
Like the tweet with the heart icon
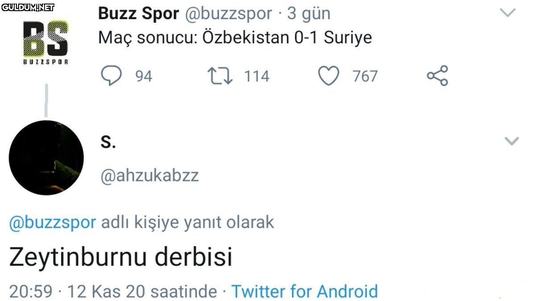pyautogui.click(x=328, y=76)
